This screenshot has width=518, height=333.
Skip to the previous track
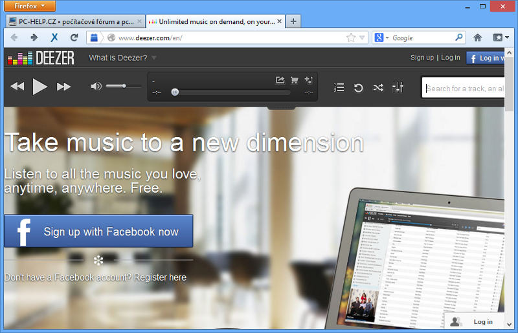click(x=17, y=87)
